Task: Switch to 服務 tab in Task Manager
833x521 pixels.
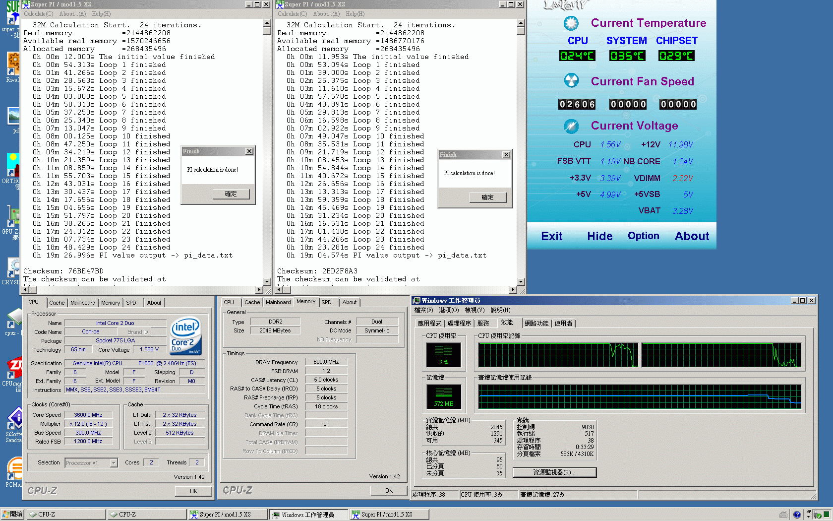Action: [x=483, y=324]
